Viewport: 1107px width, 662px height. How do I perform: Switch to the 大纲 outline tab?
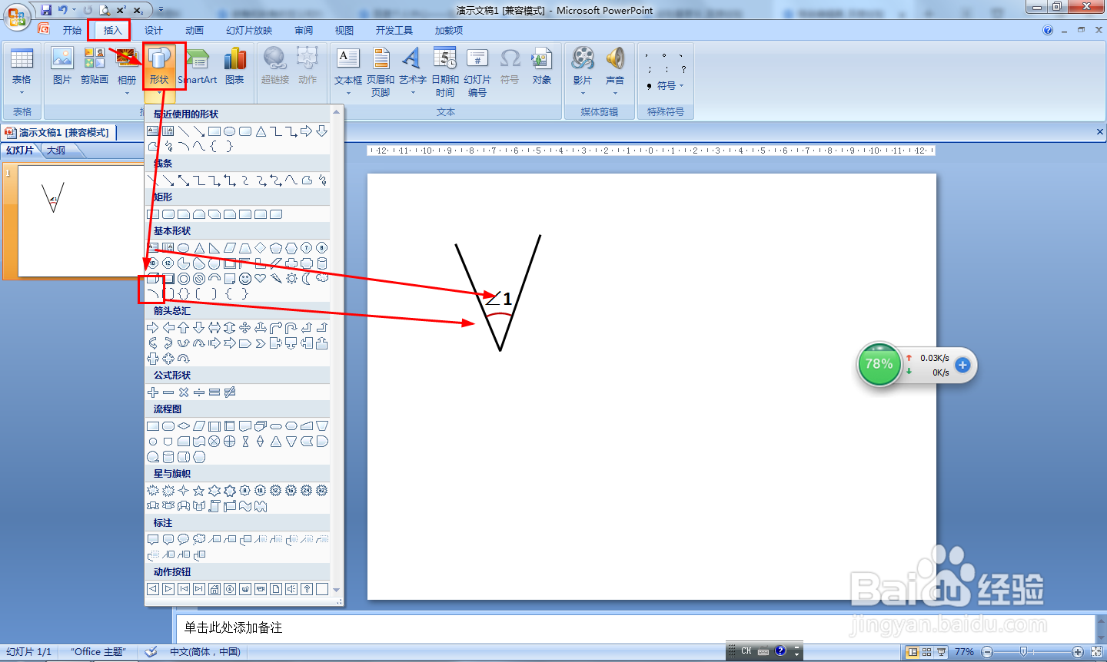56,151
